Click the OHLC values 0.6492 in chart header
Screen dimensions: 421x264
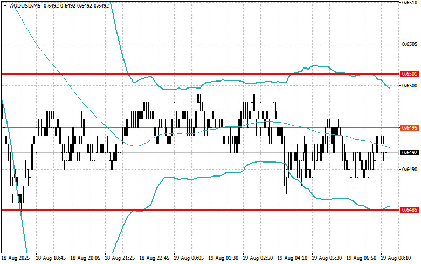(76, 5)
